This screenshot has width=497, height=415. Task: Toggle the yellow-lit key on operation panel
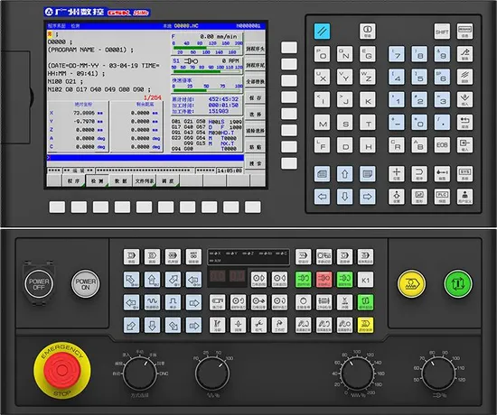[x=365, y=325]
